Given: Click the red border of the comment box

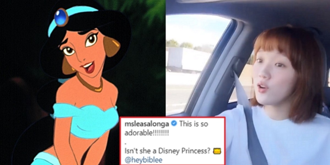Looking at the screenshot, I should (173, 117).
